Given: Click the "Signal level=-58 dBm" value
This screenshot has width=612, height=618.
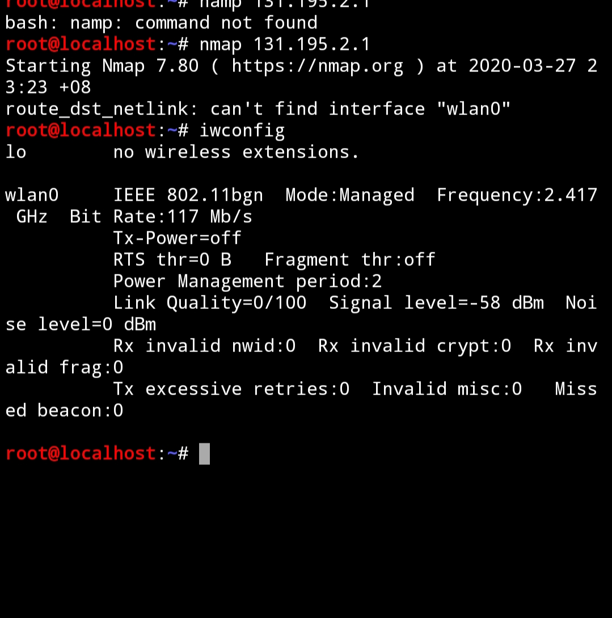Looking at the screenshot, I should click(x=436, y=303).
